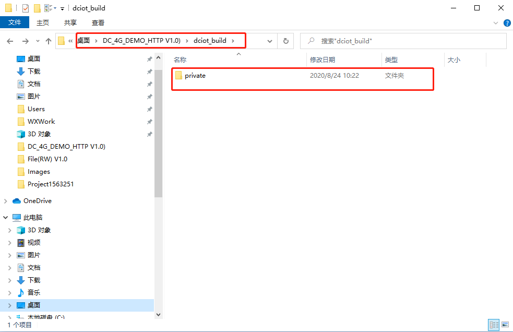The image size is (513, 332).
Task: Sort by 修改日期 column header
Action: coord(323,60)
